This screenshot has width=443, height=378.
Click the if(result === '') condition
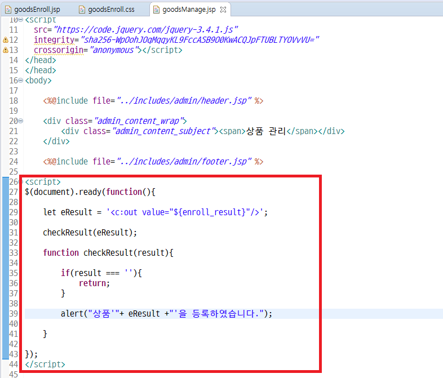click(x=101, y=273)
